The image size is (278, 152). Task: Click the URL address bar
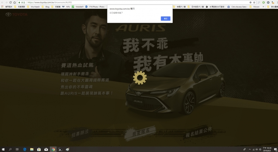[137, 2]
